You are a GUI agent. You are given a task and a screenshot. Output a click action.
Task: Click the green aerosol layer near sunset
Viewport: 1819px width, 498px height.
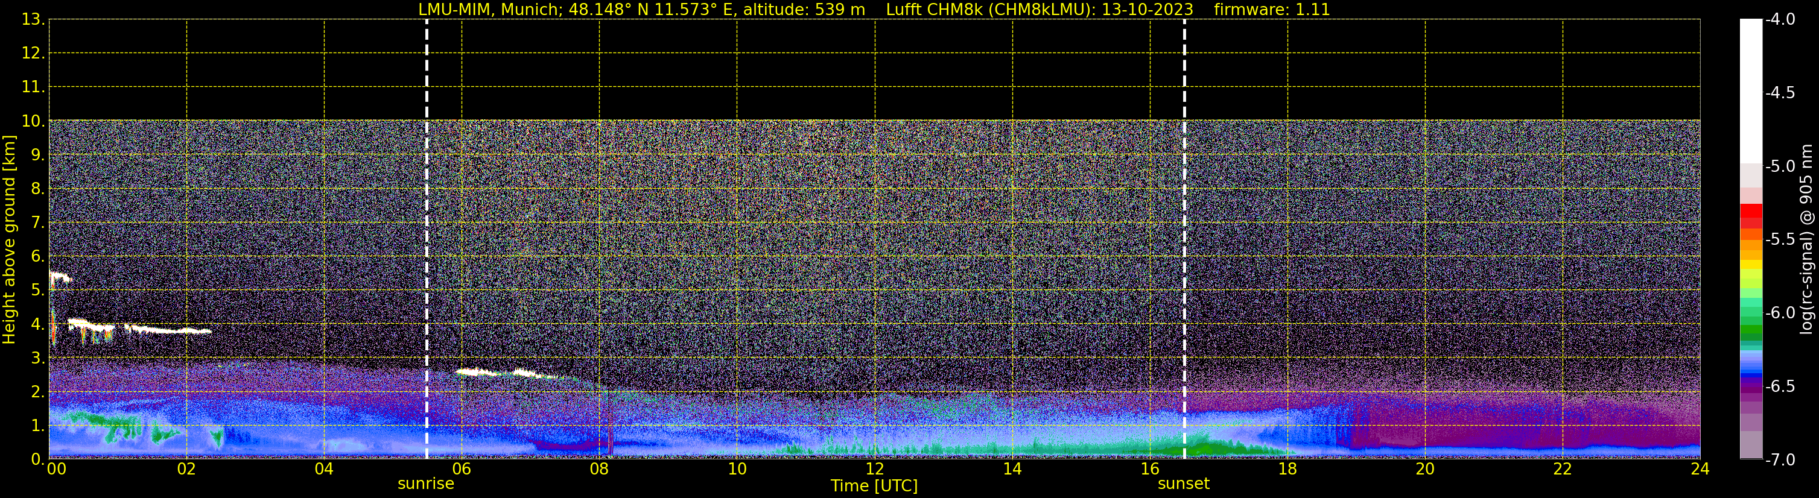click(1207, 447)
